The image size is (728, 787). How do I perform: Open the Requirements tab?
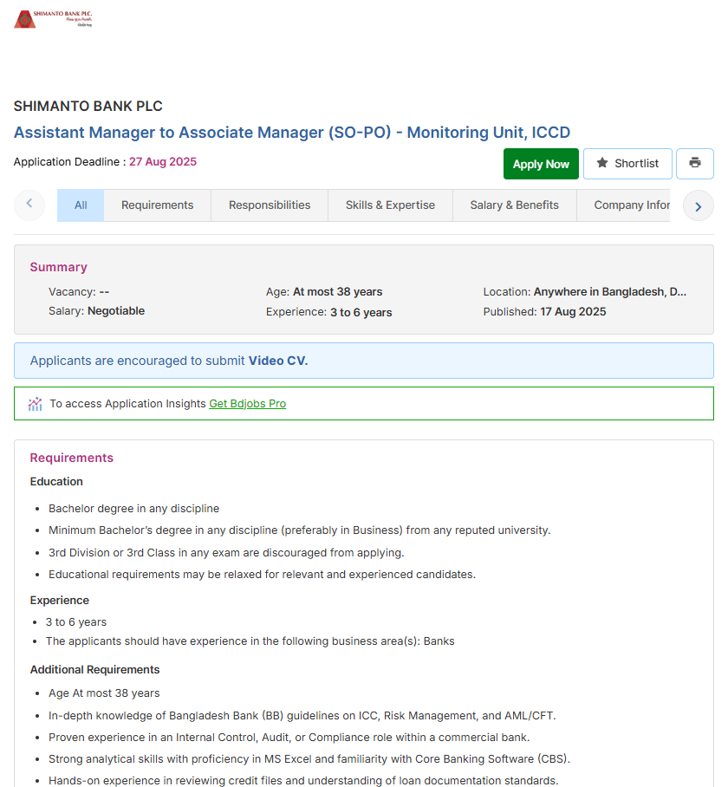point(157,205)
